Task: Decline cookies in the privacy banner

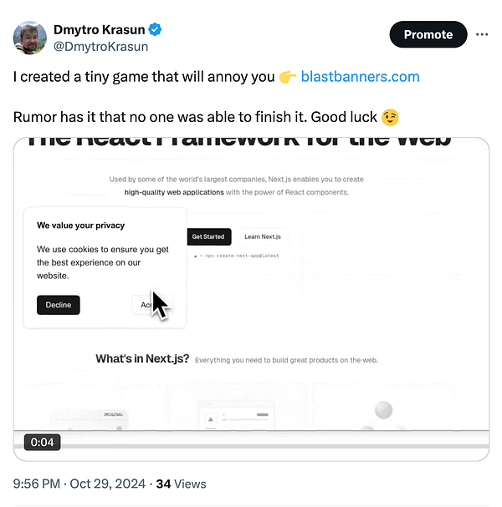Action: click(x=59, y=305)
